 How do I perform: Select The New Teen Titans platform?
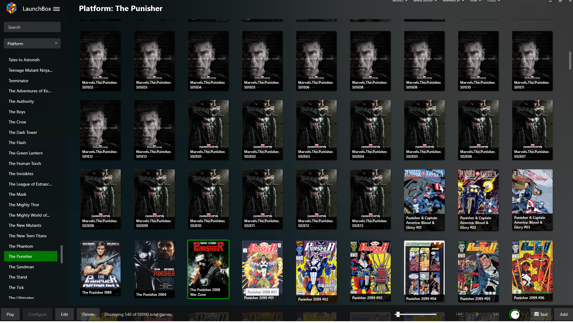[x=31, y=236]
